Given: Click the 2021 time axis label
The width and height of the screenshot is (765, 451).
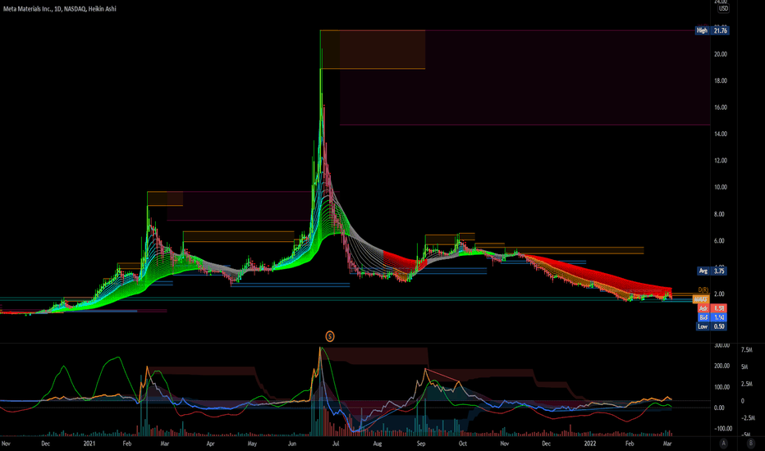Looking at the screenshot, I should click(89, 443).
